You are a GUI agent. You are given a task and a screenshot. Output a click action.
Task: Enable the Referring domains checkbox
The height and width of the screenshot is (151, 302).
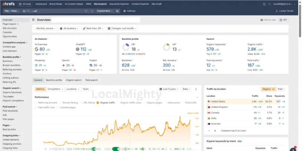click(36, 103)
